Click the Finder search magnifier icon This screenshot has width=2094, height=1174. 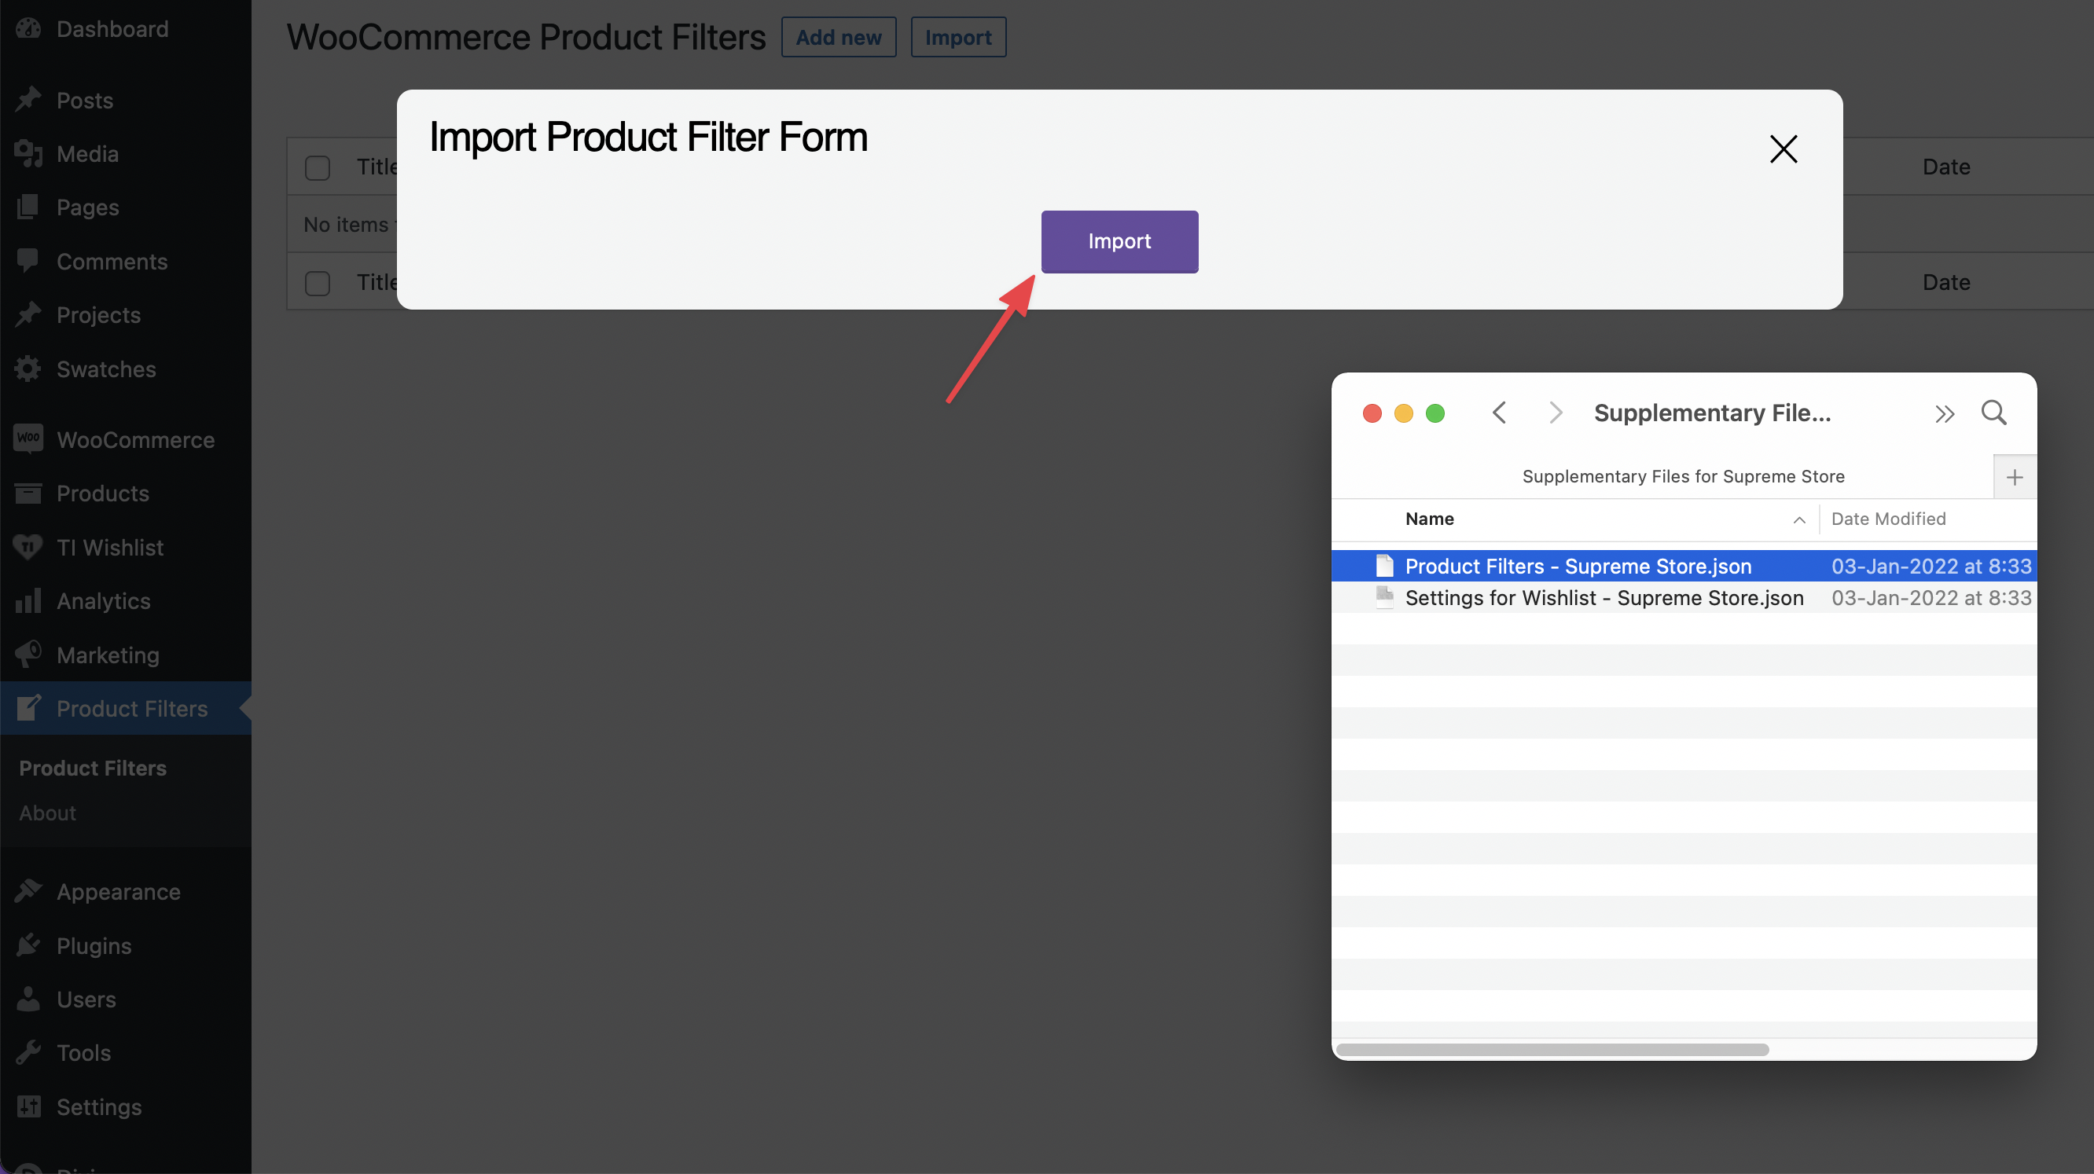point(1993,413)
